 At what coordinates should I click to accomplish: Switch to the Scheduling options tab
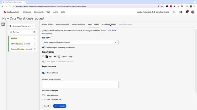(x=109, y=24)
